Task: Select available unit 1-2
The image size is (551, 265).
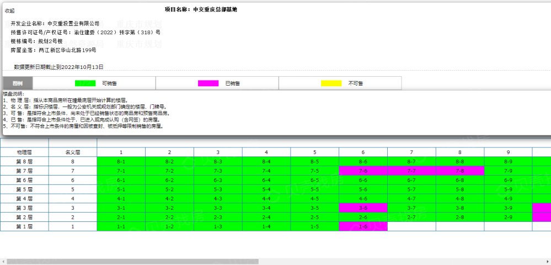Action: pyautogui.click(x=170, y=226)
